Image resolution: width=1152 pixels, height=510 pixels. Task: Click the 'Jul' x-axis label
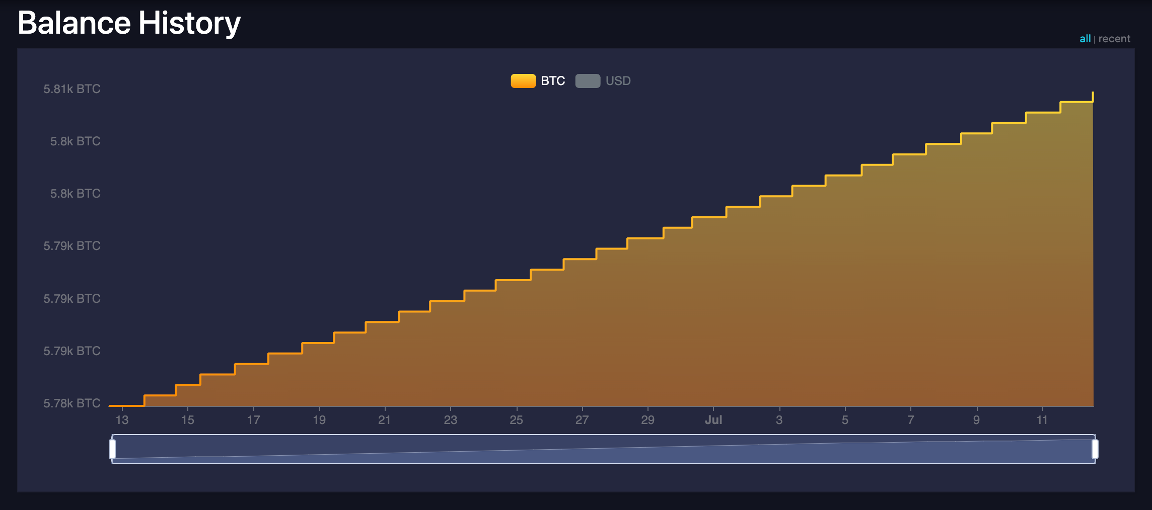click(x=713, y=420)
